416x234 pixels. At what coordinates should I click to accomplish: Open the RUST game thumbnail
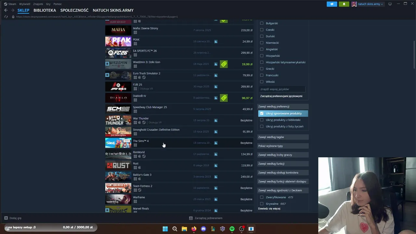(118, 165)
